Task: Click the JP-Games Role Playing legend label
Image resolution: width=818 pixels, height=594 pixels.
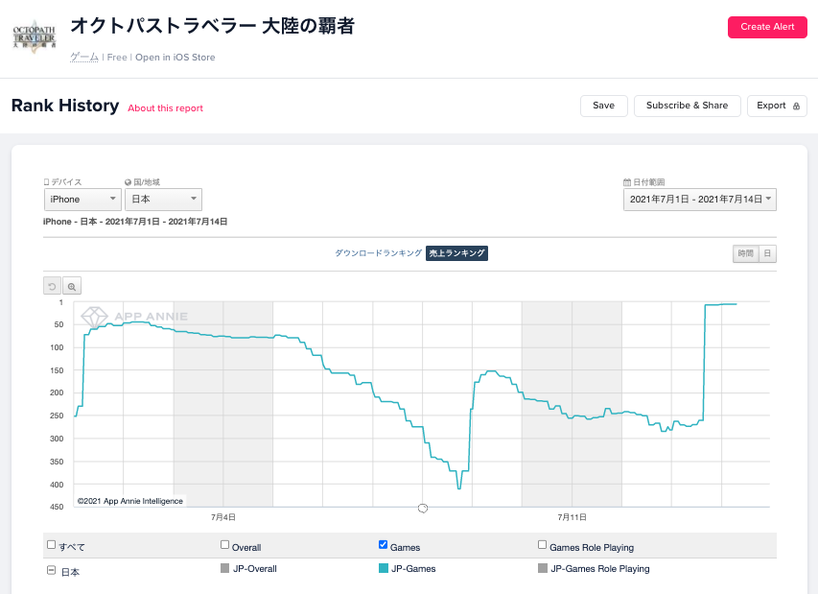Action: tap(600, 568)
